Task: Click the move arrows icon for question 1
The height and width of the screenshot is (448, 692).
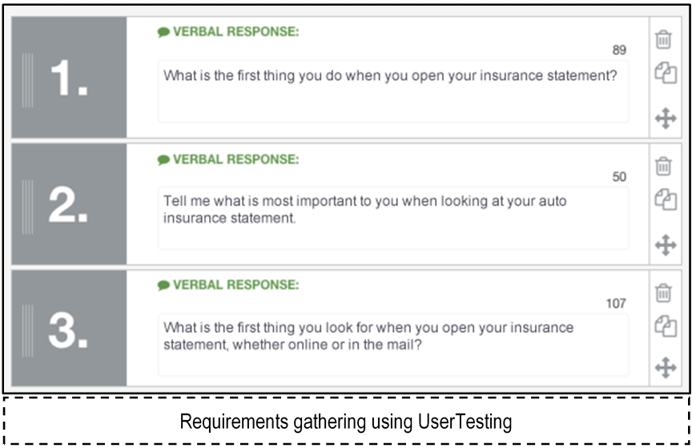Action: click(666, 118)
